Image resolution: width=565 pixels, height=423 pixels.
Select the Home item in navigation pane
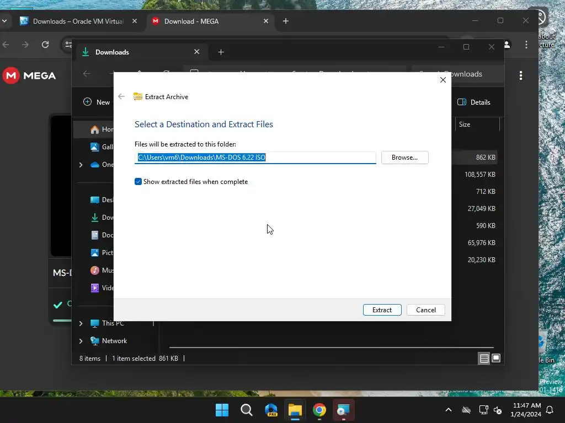(x=102, y=129)
